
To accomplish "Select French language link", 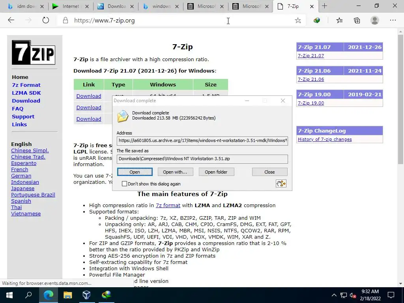I will 20,170.
